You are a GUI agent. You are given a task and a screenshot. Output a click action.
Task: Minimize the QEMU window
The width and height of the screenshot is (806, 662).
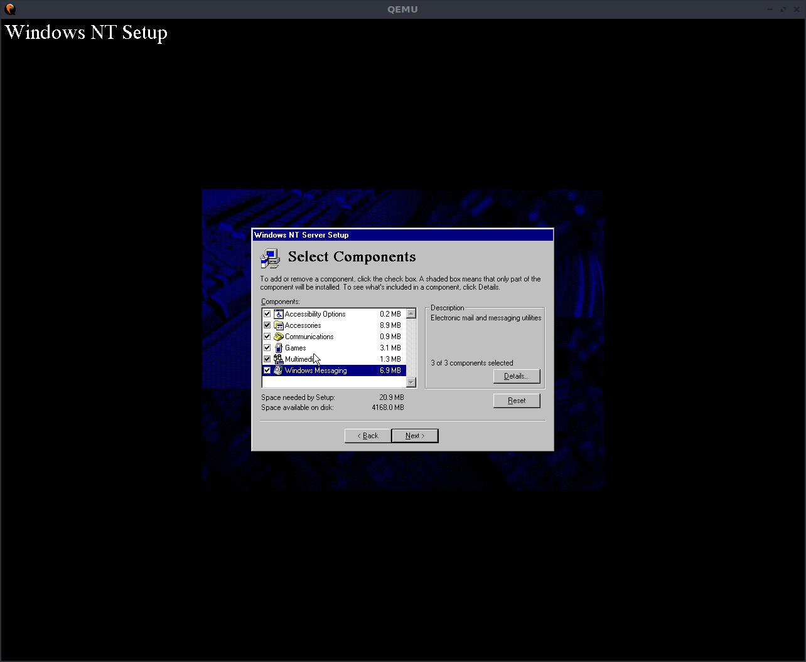771,9
